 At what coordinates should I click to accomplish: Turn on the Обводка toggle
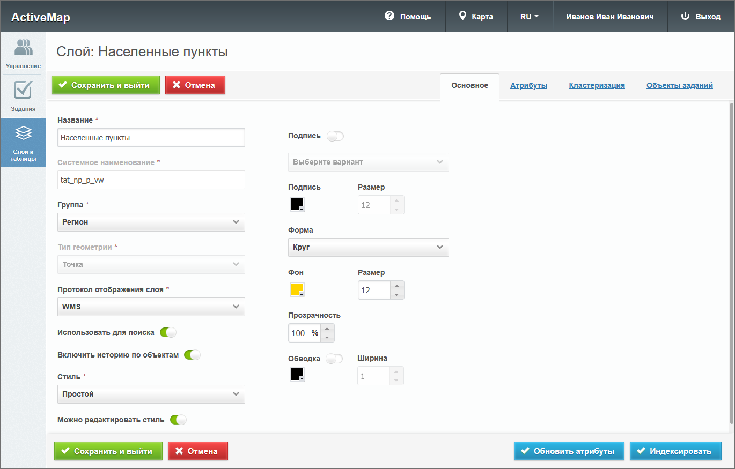(x=334, y=359)
